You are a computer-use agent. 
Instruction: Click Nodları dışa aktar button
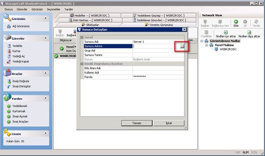coord(249,34)
